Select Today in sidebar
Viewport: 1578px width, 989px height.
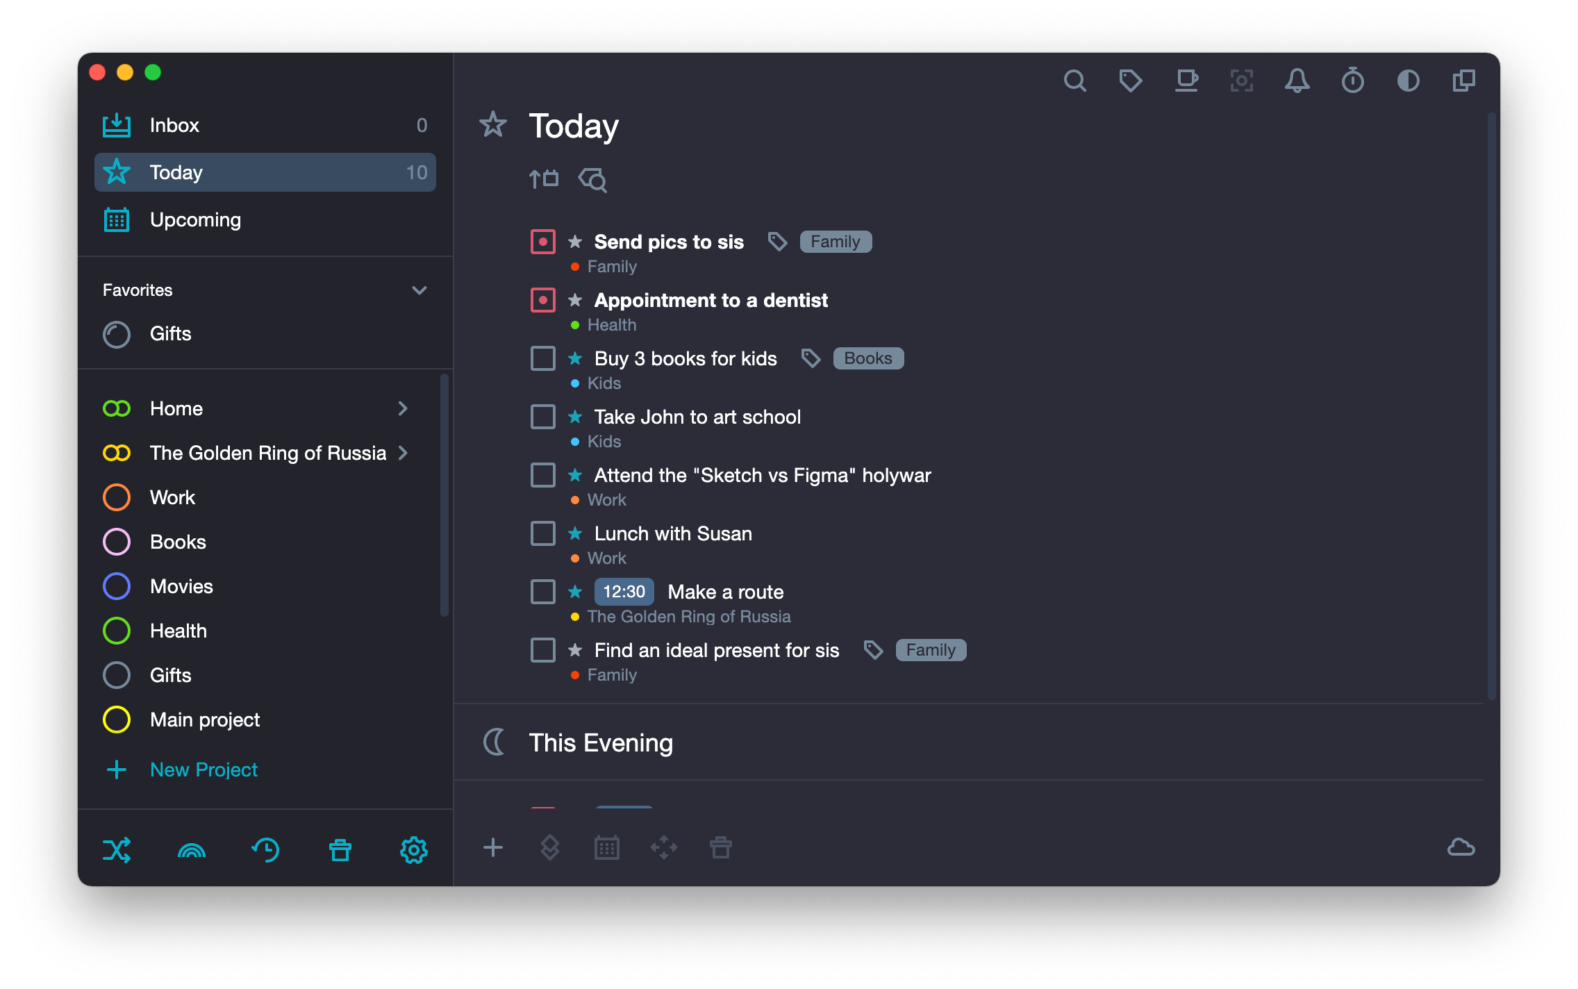265,172
